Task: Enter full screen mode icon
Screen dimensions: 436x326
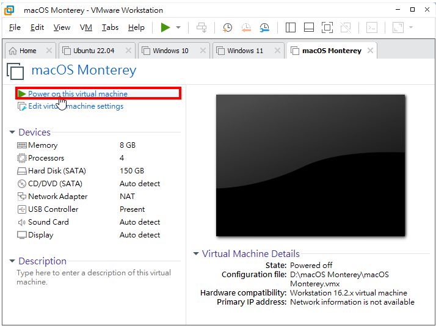Action: (327, 27)
